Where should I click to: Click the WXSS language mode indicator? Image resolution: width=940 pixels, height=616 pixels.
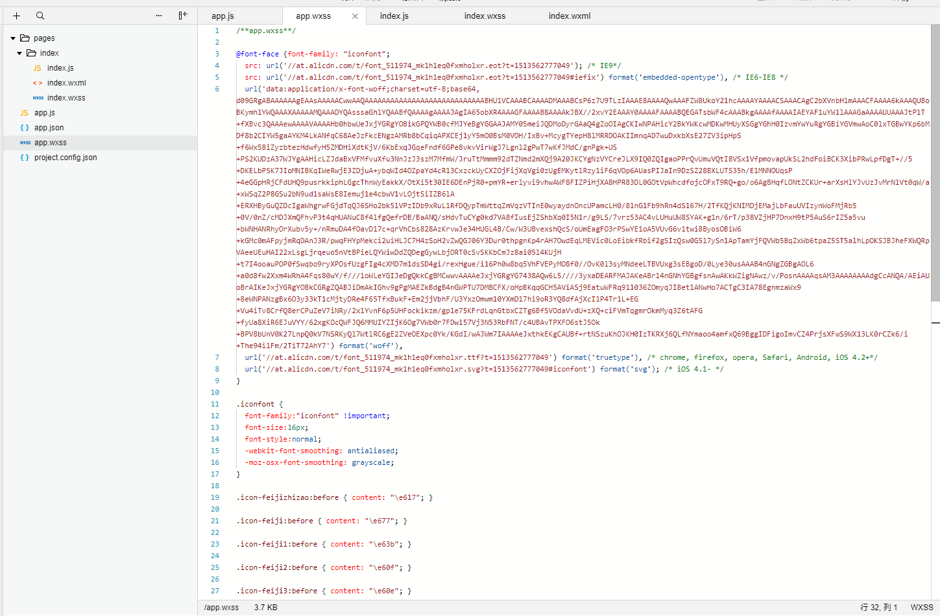click(921, 608)
